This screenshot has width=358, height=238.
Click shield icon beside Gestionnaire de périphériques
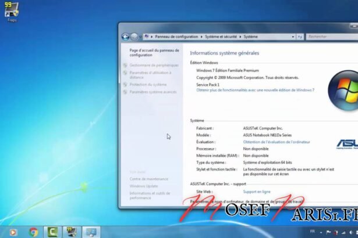(125, 65)
